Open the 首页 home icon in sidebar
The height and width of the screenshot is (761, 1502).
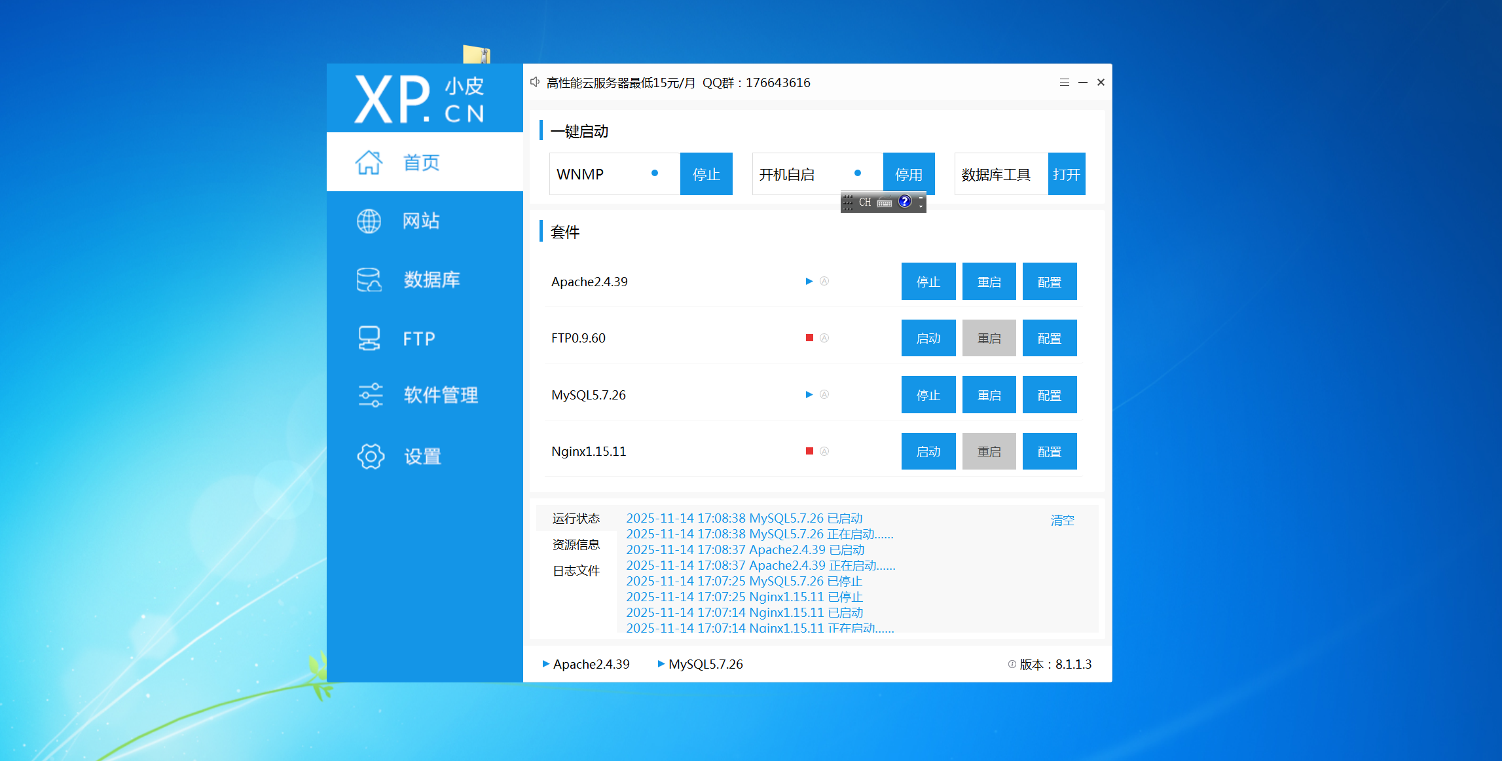point(369,162)
